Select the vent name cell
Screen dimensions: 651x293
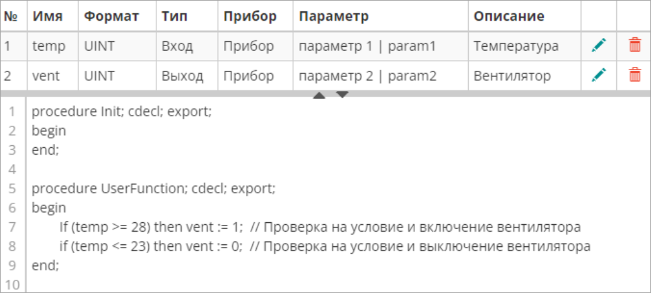click(x=46, y=76)
